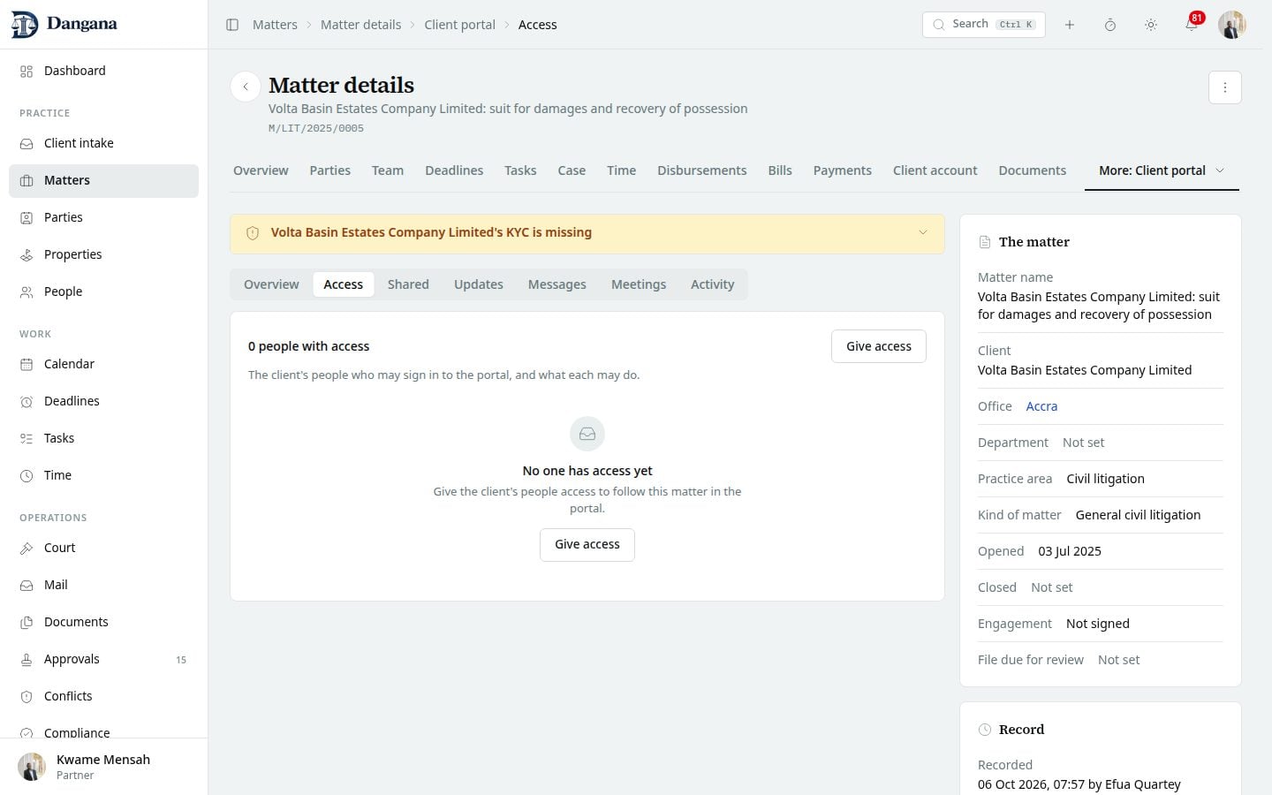Select the Activity portal sub-tab

(x=713, y=284)
